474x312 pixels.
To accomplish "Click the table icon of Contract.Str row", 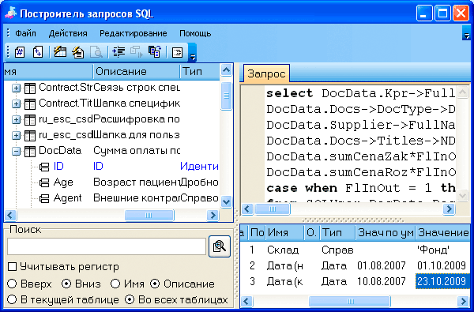I will [30, 88].
